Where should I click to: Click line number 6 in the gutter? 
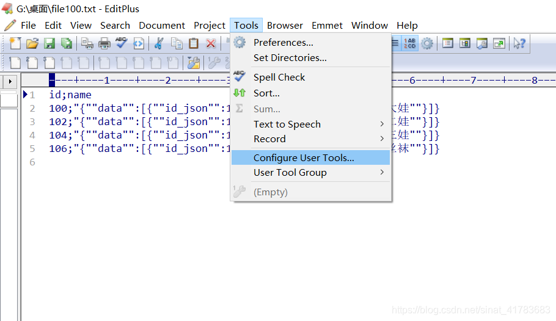pyautogui.click(x=32, y=162)
